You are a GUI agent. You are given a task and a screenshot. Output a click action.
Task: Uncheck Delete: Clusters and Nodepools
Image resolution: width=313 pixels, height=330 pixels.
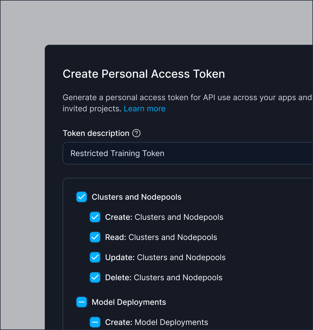pyautogui.click(x=95, y=277)
